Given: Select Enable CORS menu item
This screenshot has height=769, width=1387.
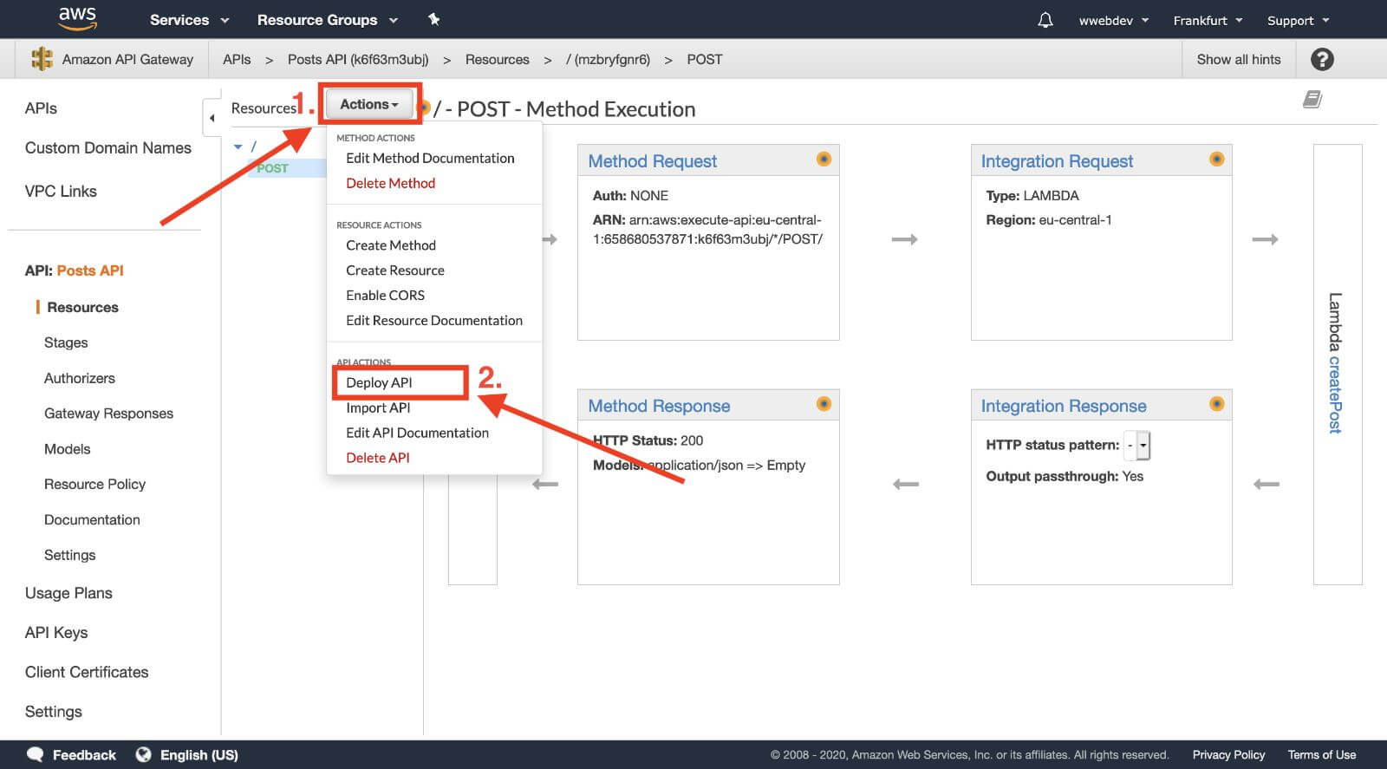Looking at the screenshot, I should (x=385, y=296).
